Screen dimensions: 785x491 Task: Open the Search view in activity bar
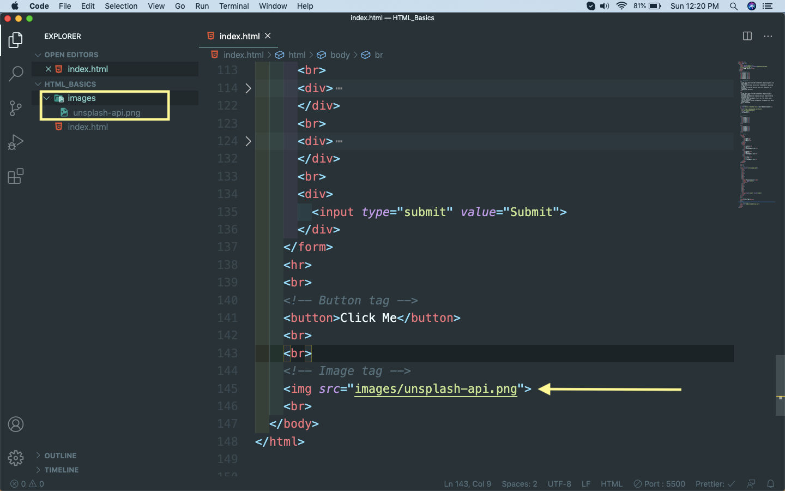[x=16, y=74]
